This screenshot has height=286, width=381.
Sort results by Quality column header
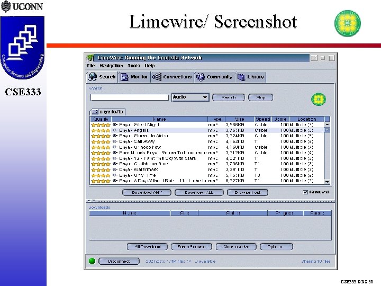pyautogui.click(x=101, y=119)
